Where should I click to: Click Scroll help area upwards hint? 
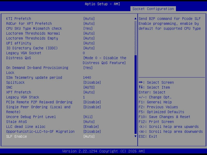point(169,127)
